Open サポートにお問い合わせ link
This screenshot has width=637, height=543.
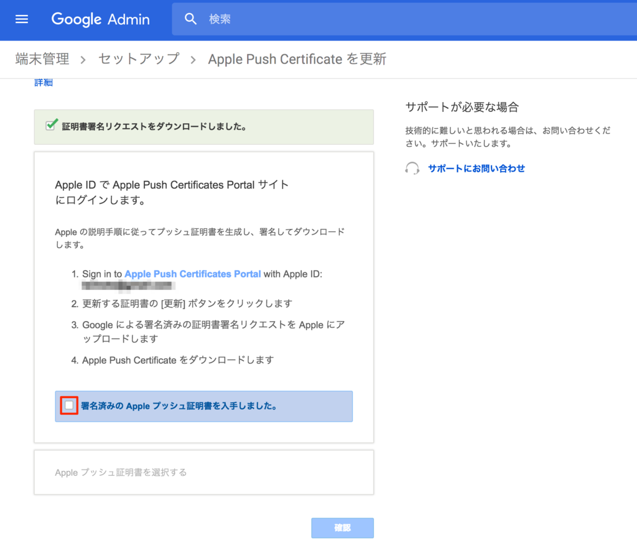[x=477, y=169]
